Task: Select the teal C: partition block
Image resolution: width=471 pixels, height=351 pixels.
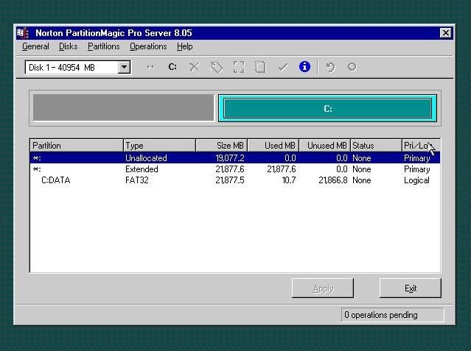Action: click(x=328, y=108)
